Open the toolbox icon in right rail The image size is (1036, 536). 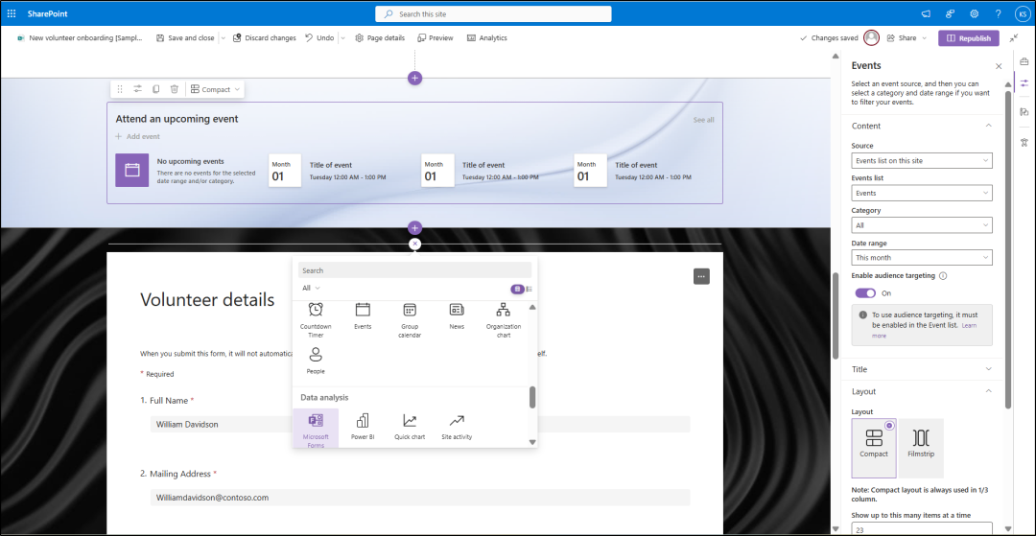1024,61
